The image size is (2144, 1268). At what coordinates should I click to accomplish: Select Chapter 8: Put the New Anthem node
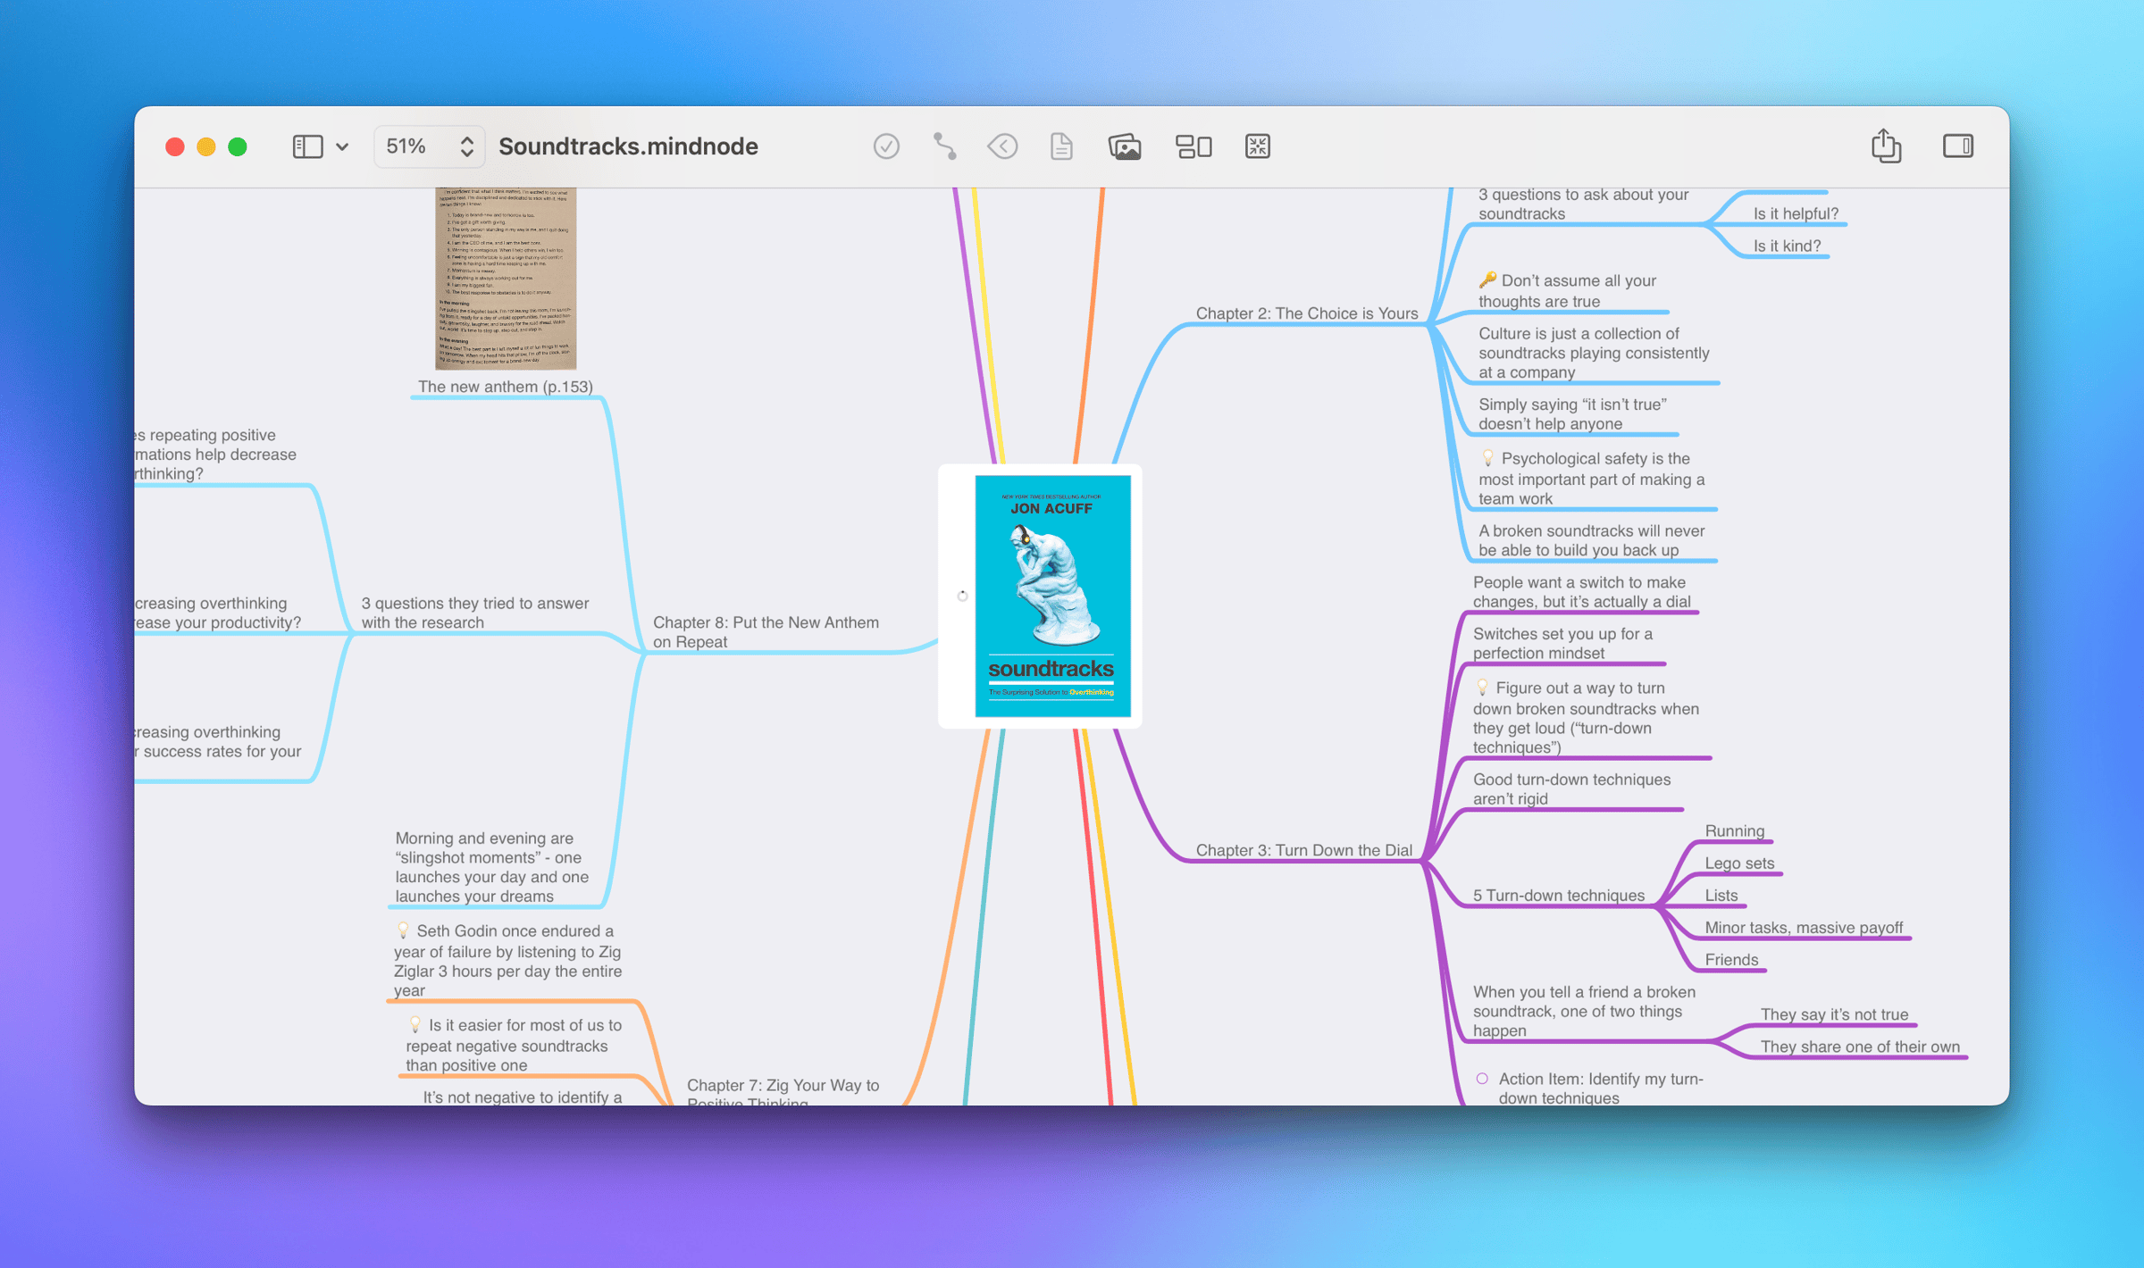tap(766, 631)
